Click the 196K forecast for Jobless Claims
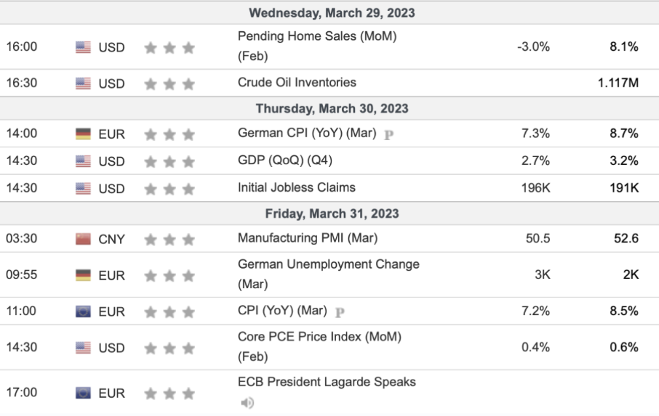Screen dimensions: 659x416 tap(536, 188)
